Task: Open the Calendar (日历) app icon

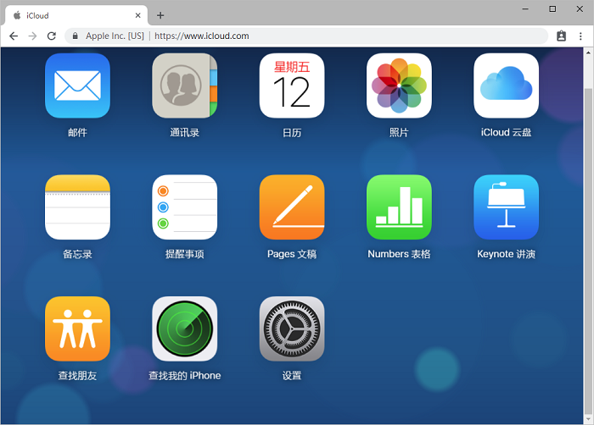Action: click(292, 86)
